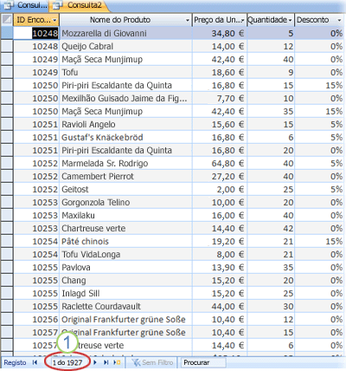Click the quantity 42 cell
The height and width of the screenshot is (371, 346).
click(x=271, y=228)
